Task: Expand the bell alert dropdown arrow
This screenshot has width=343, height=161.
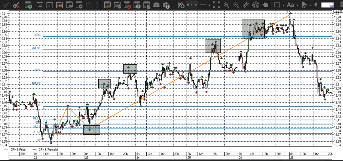Action: (310, 5)
